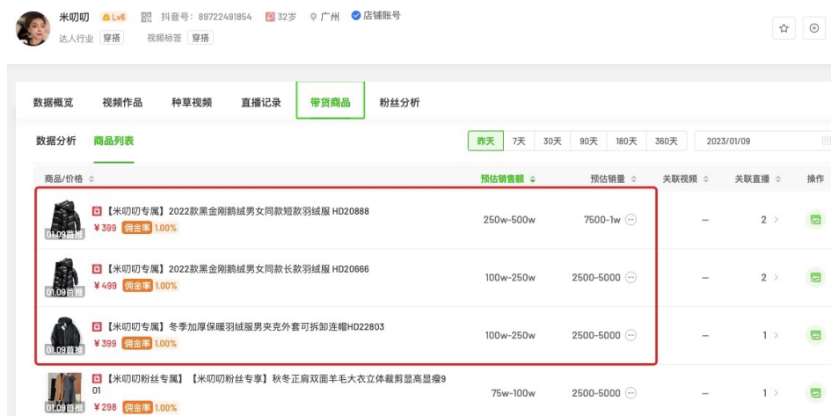Open product link for 长款羽绒服 HD20666
The width and height of the screenshot is (831, 416).
(x=237, y=269)
